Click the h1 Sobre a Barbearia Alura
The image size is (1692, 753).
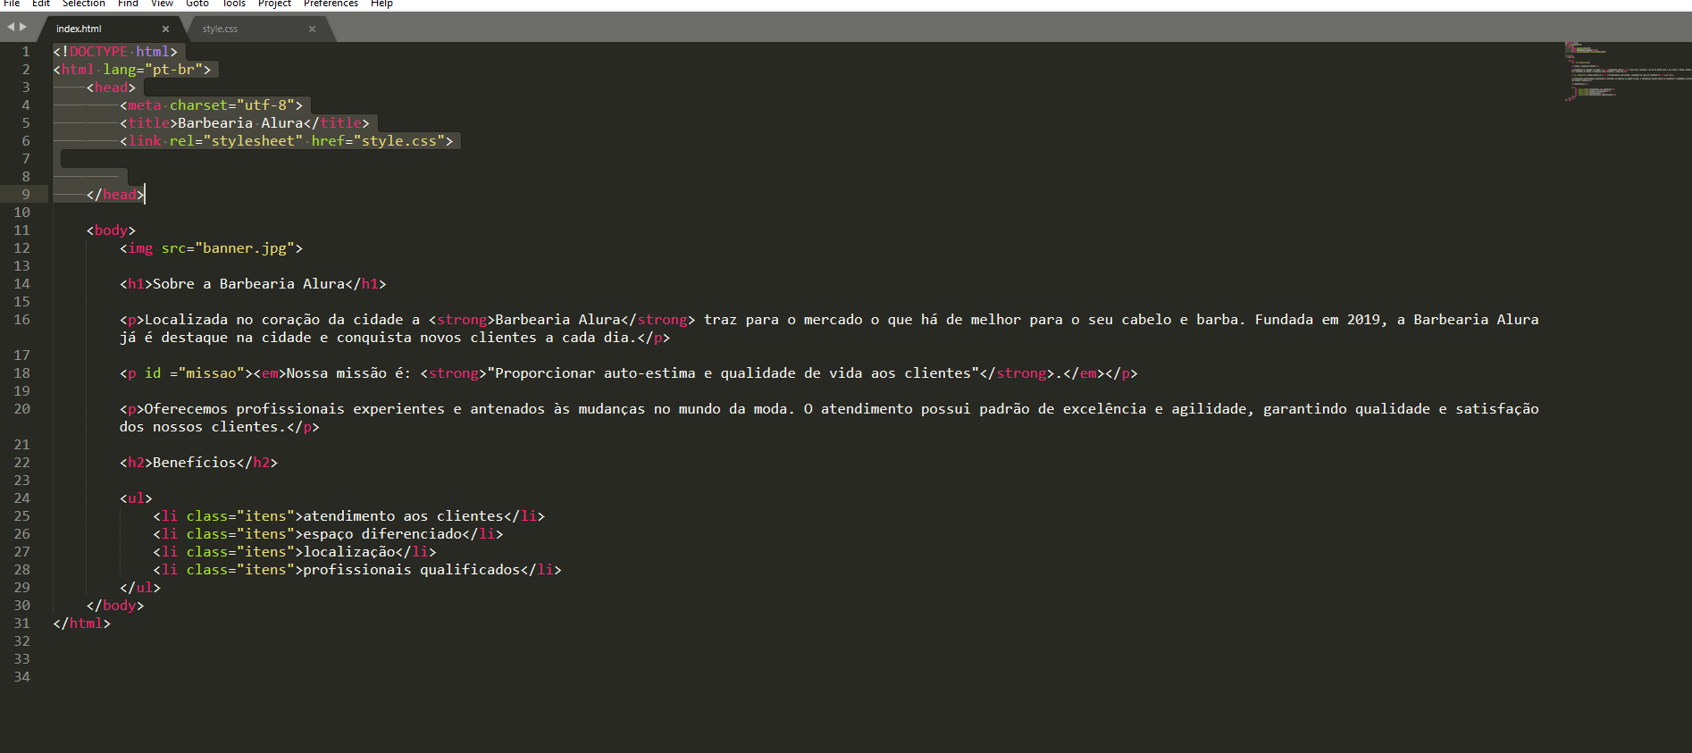coord(253,284)
